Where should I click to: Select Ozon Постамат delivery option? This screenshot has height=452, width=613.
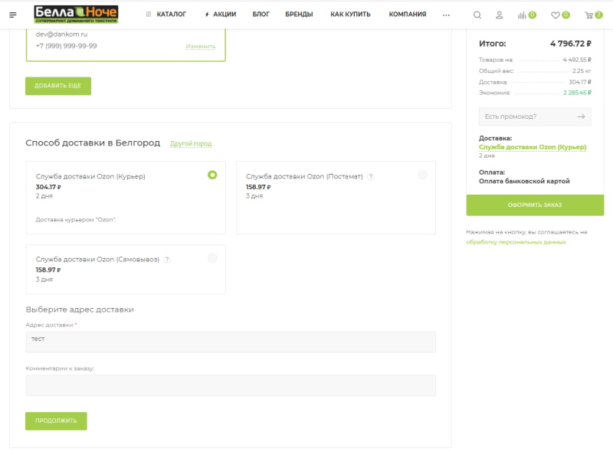point(422,175)
